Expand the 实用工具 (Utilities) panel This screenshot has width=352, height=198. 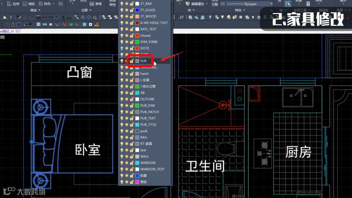coord(302,10)
